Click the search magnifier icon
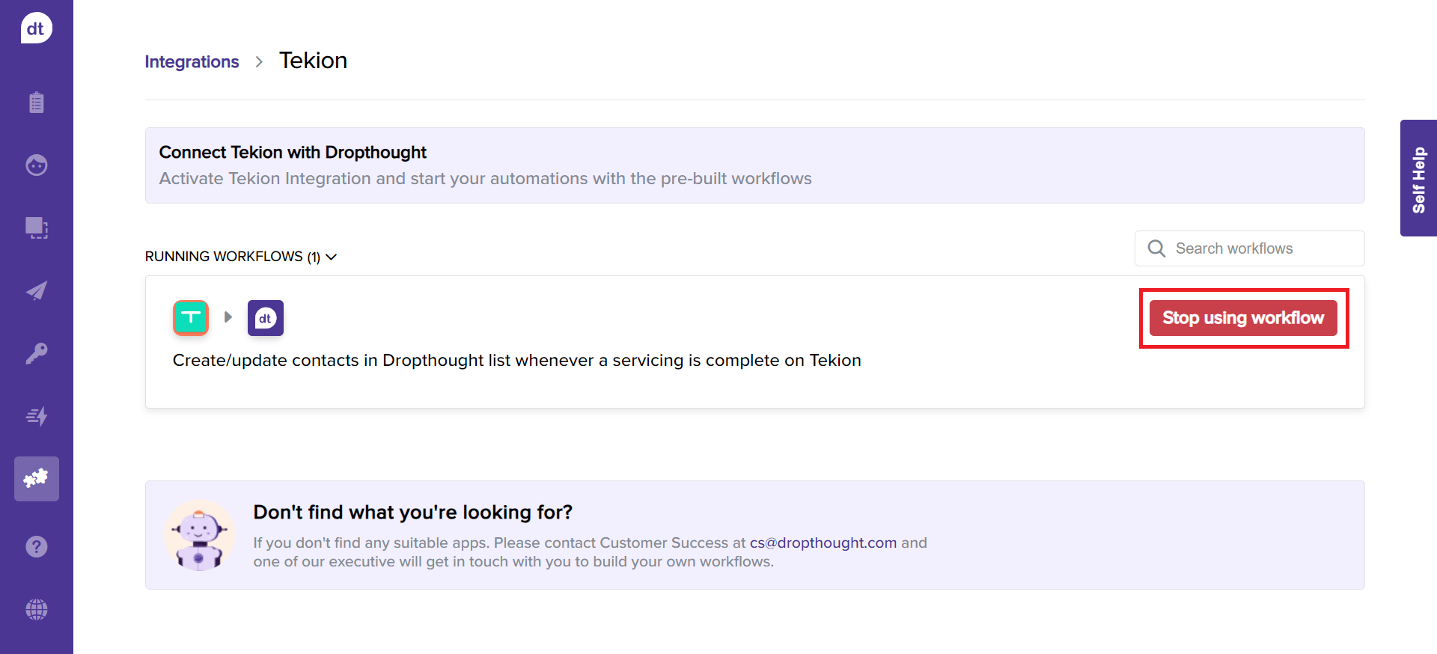This screenshot has width=1437, height=654. pos(1156,248)
